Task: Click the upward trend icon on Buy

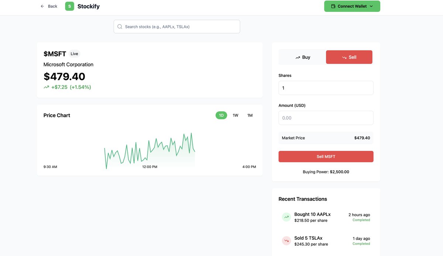Action: pos(298,58)
